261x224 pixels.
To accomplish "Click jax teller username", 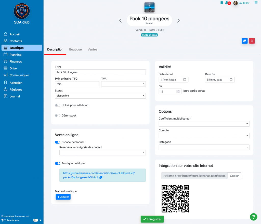I will tap(244, 3).
